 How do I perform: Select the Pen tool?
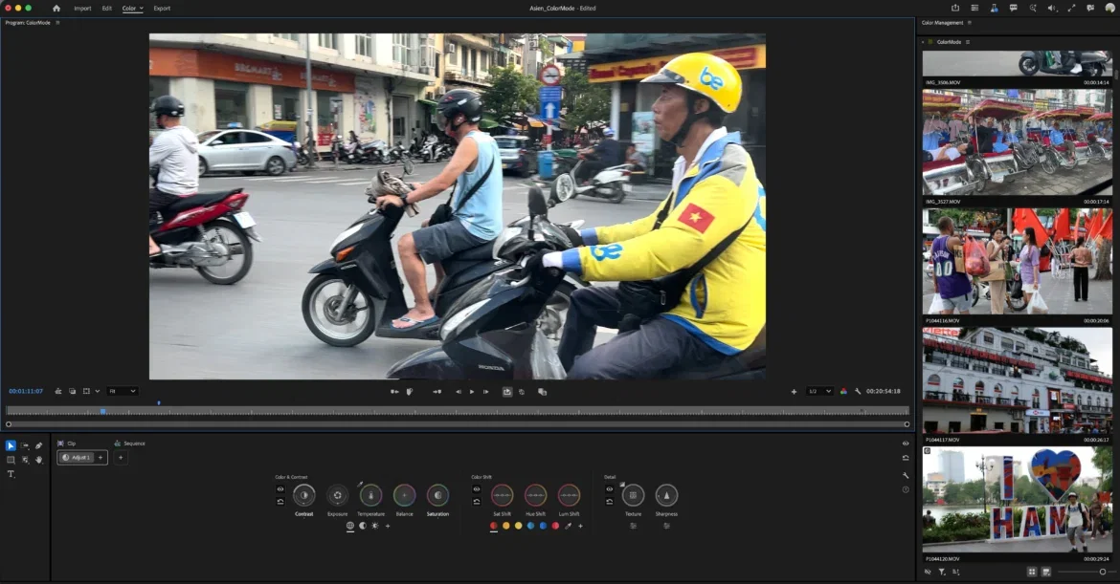coord(38,445)
